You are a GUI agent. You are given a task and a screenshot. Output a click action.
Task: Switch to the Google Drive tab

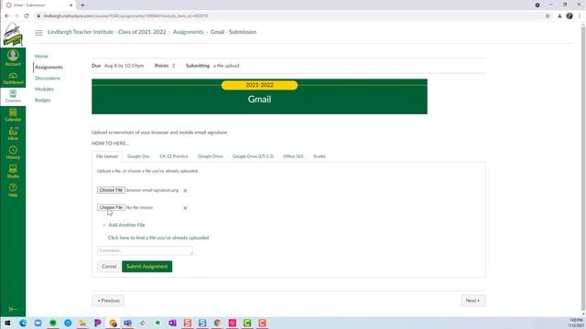tap(210, 156)
